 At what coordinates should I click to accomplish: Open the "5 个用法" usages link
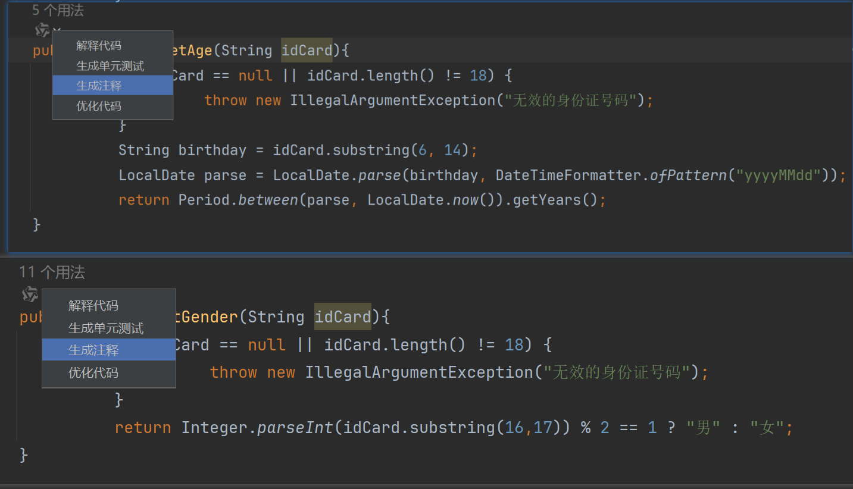click(x=58, y=10)
